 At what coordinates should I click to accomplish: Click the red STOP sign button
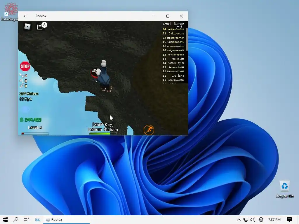25,66
